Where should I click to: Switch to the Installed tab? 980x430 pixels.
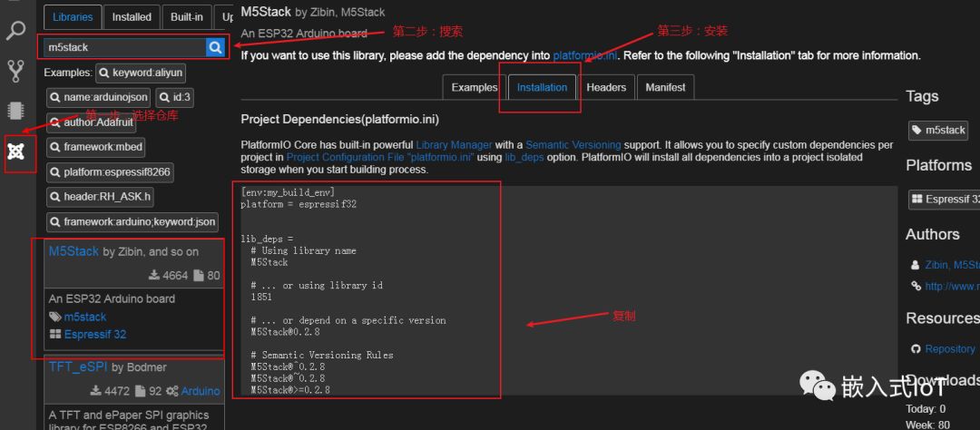[132, 16]
